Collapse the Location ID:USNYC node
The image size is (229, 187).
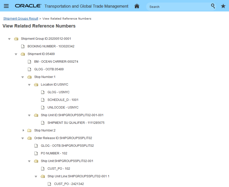click(x=29, y=85)
